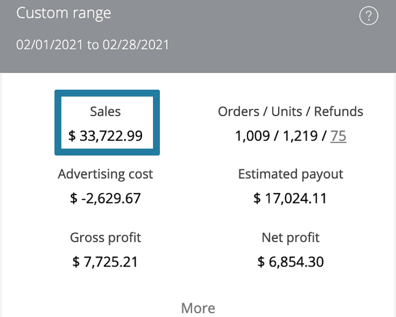This screenshot has height=317, width=396.
Task: Click the orders count 1,009
Action: coord(252,136)
